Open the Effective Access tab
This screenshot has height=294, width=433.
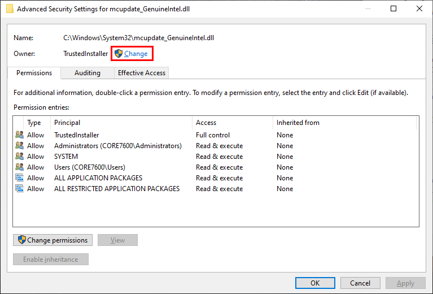click(x=141, y=73)
